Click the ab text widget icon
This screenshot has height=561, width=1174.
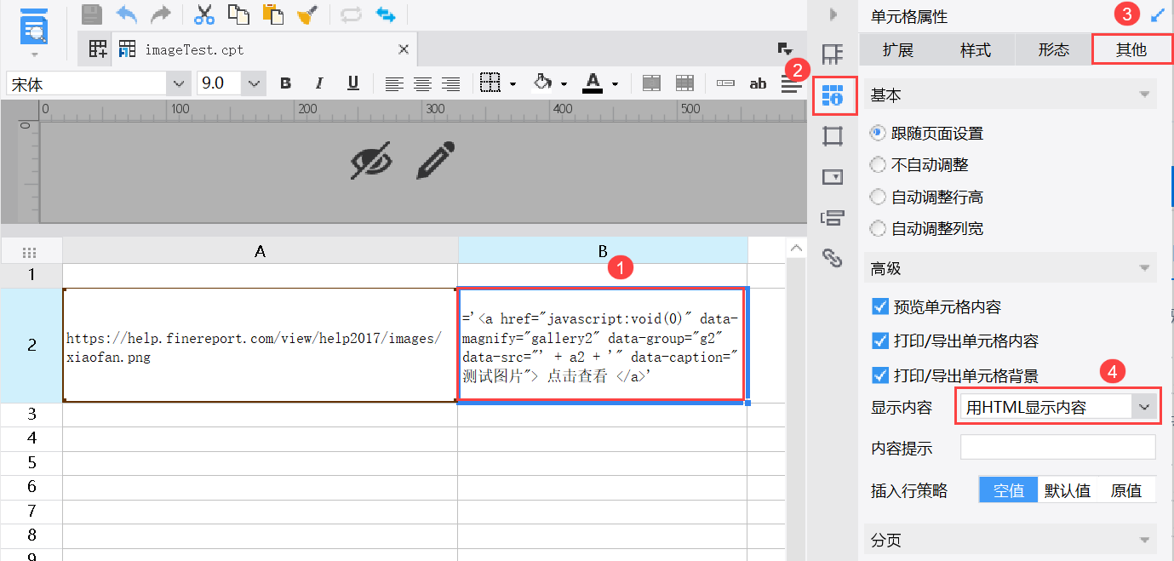758,83
